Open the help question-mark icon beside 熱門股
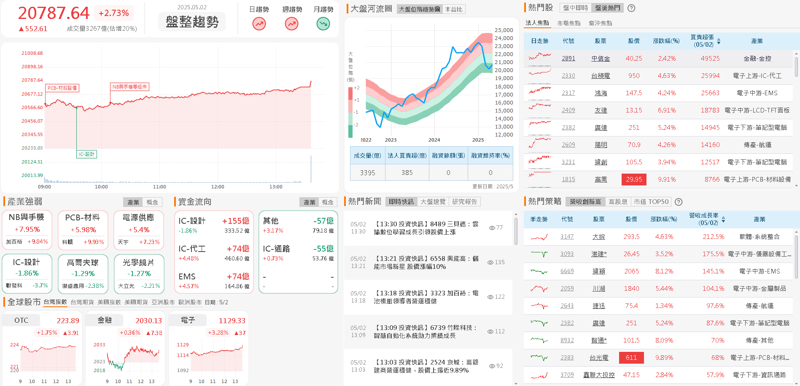Image resolution: width=800 pixels, height=386 pixels. coord(631,8)
